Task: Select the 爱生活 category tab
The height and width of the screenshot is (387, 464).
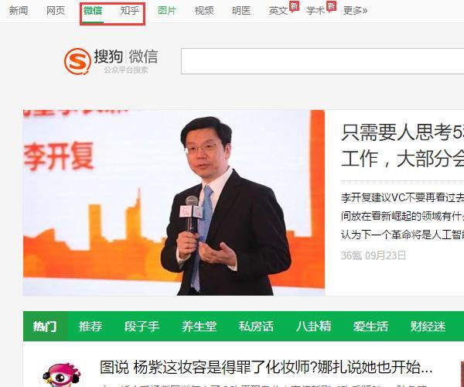Action: click(370, 327)
